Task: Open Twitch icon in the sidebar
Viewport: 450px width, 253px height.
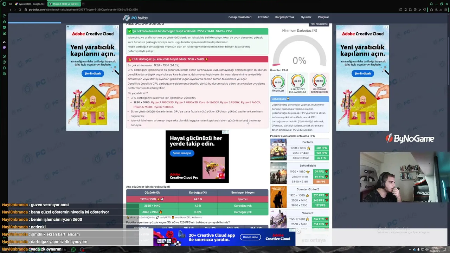Action: click(4, 47)
